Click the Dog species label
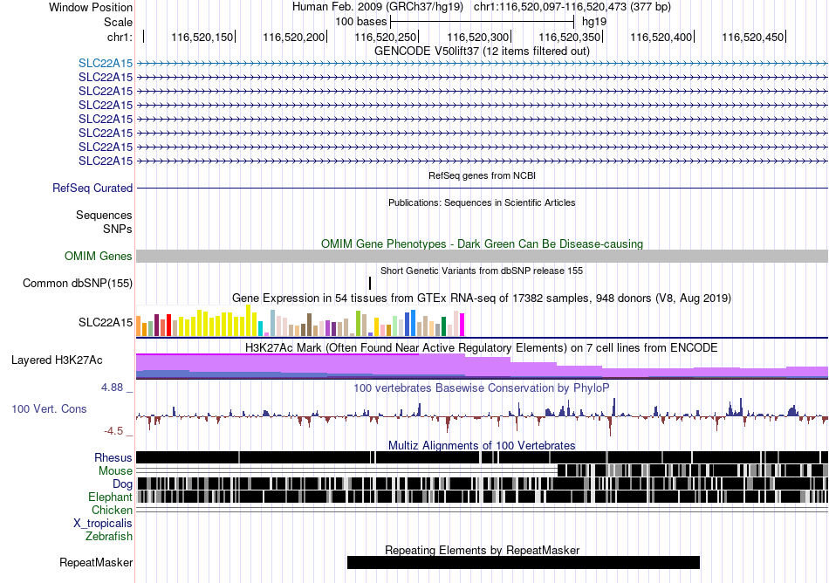The image size is (829, 583). (x=122, y=484)
